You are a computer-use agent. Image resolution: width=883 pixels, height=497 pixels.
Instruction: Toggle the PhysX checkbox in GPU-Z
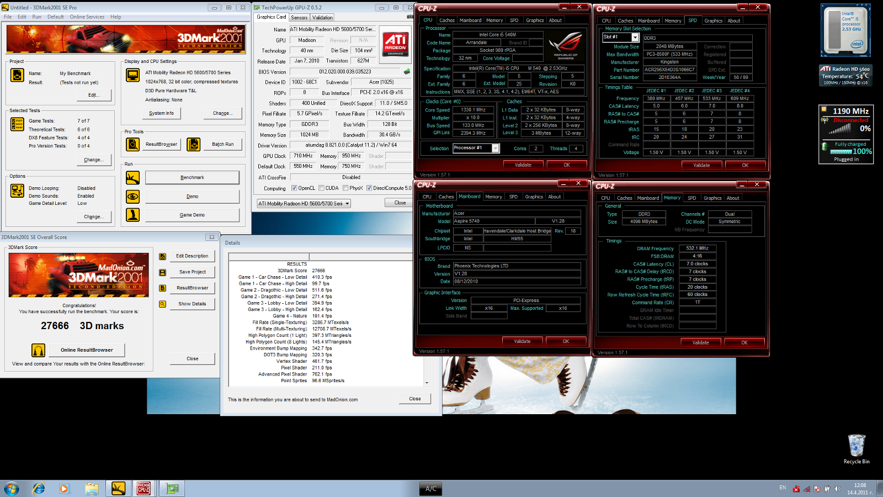(x=345, y=188)
